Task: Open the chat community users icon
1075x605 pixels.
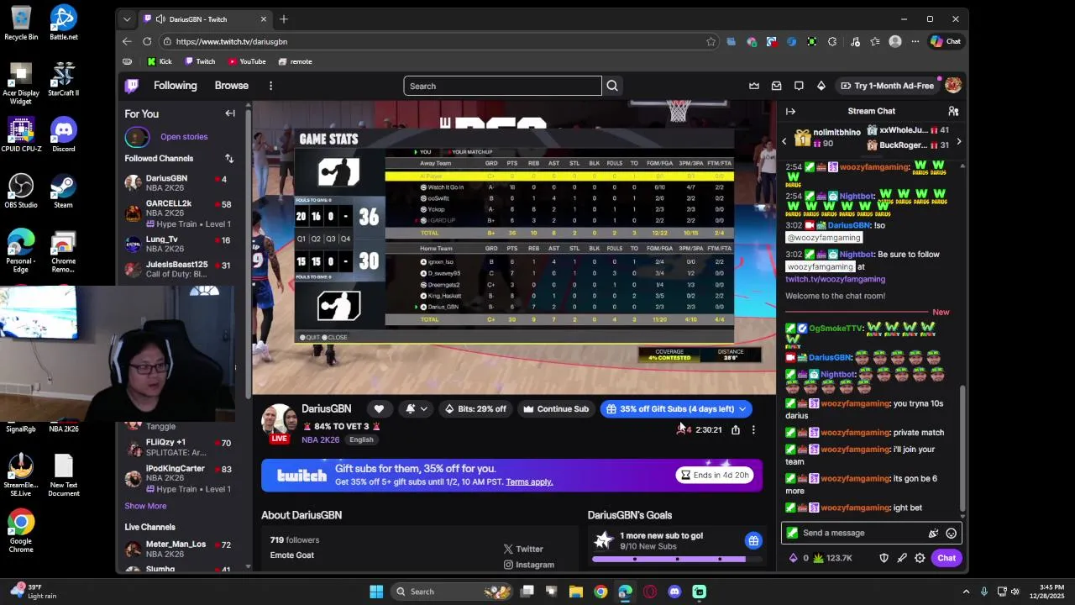Action: pyautogui.click(x=953, y=111)
